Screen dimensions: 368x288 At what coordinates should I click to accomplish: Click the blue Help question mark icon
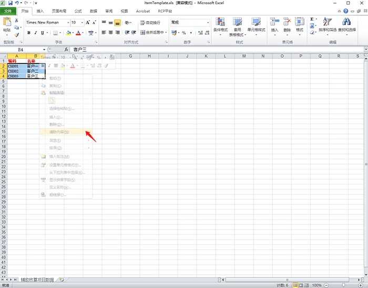pos(345,11)
